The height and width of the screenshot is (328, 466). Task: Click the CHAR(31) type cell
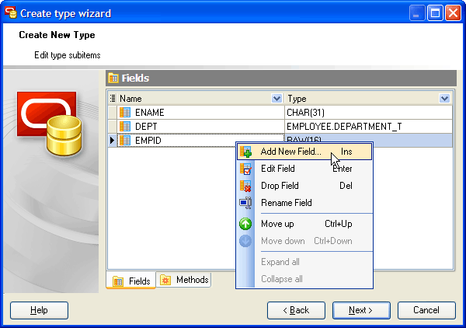(368, 113)
